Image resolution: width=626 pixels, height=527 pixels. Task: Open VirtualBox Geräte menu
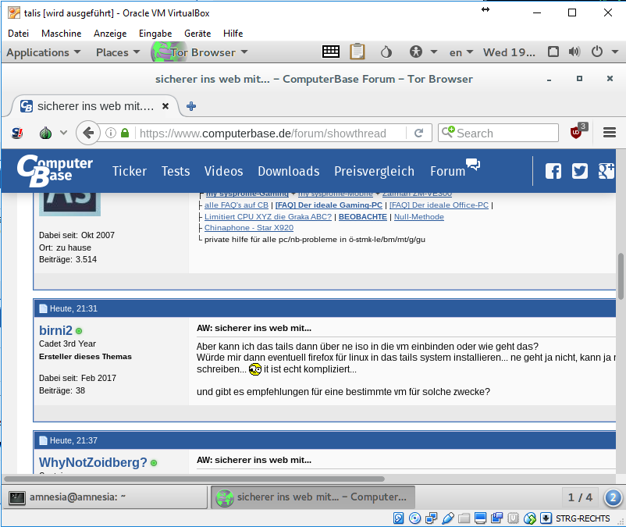pos(197,33)
